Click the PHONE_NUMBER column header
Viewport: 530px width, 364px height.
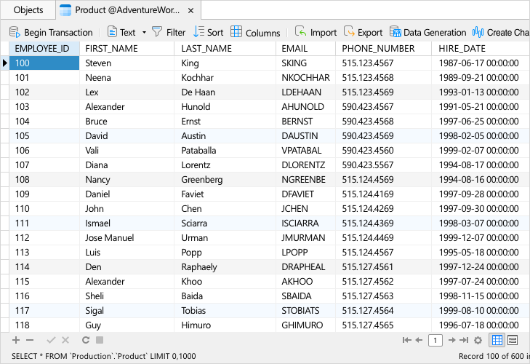click(383, 49)
